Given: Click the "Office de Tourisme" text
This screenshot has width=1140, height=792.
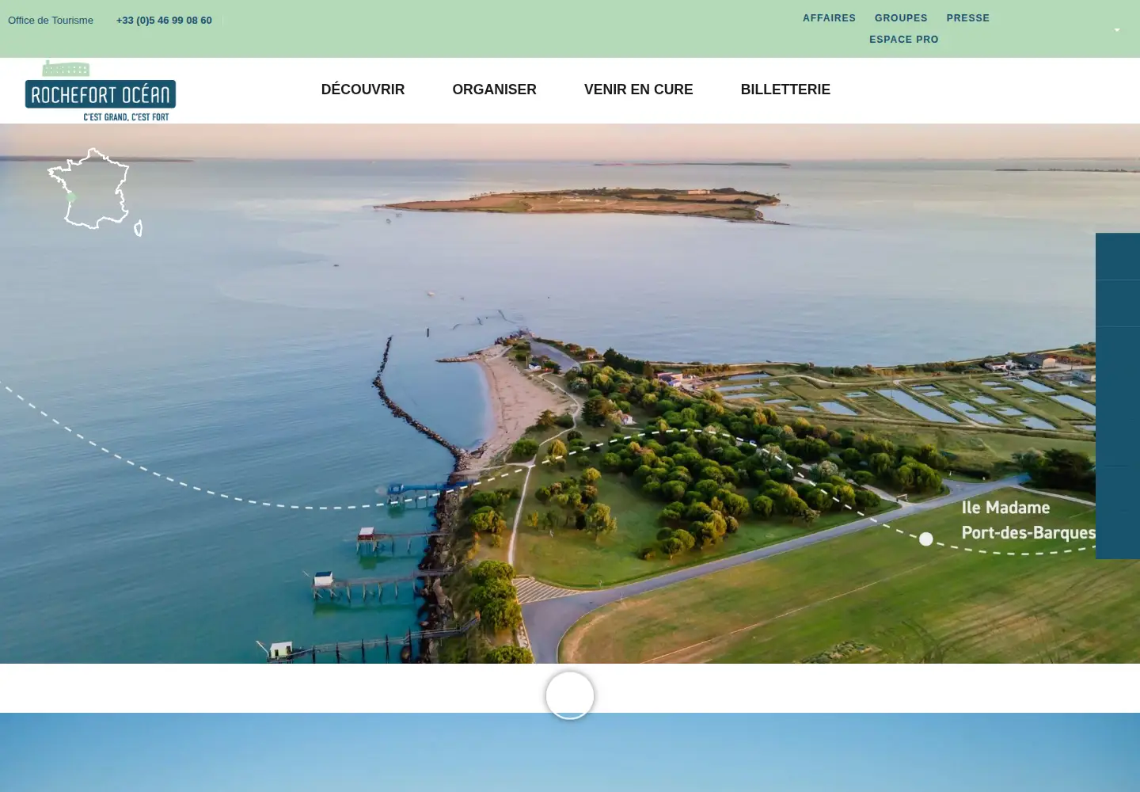Looking at the screenshot, I should pyautogui.click(x=51, y=21).
